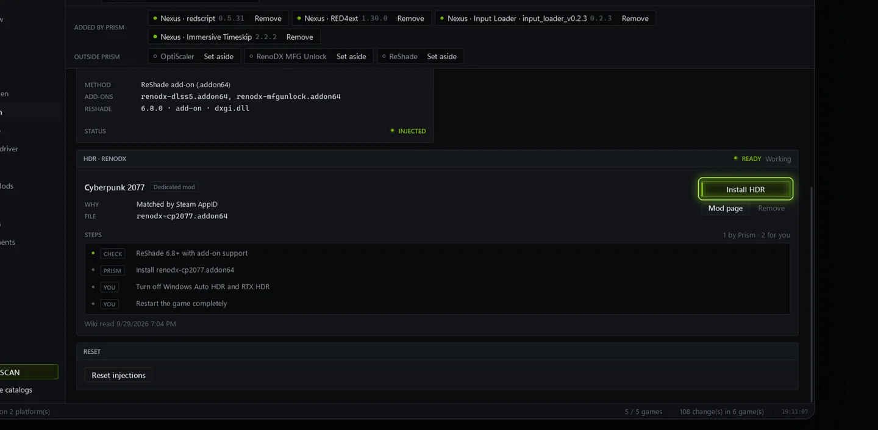Viewport: 878px width, 430px height.
Task: Click the 1 by Prism · 2 for you text
Action: coord(756,235)
